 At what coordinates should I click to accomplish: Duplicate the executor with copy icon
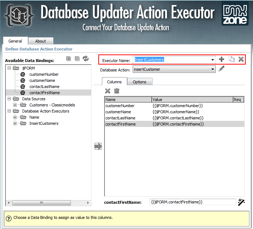point(232,59)
